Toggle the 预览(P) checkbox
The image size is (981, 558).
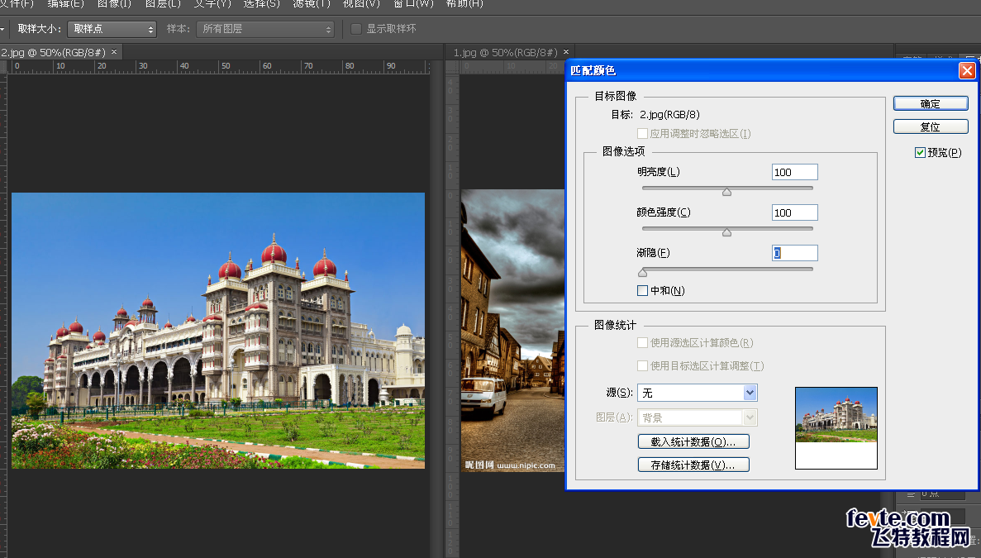coord(920,153)
